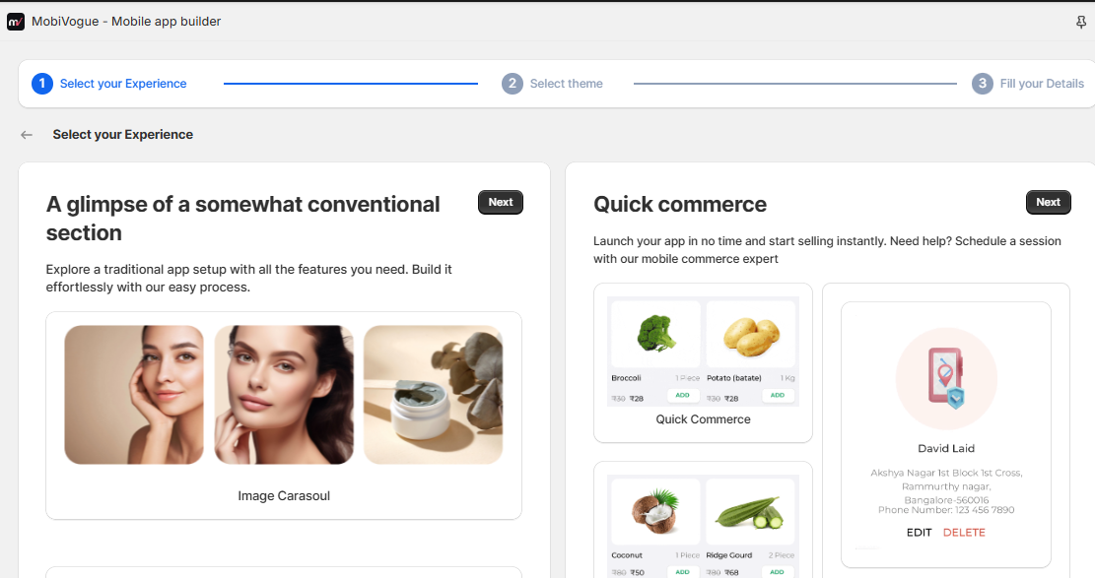Viewport: 1095px width, 578px height.
Task: Go back with the left arrow icon
Action: 27,135
